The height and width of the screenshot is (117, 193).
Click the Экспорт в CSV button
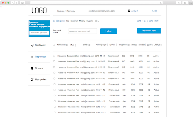pos(149,31)
